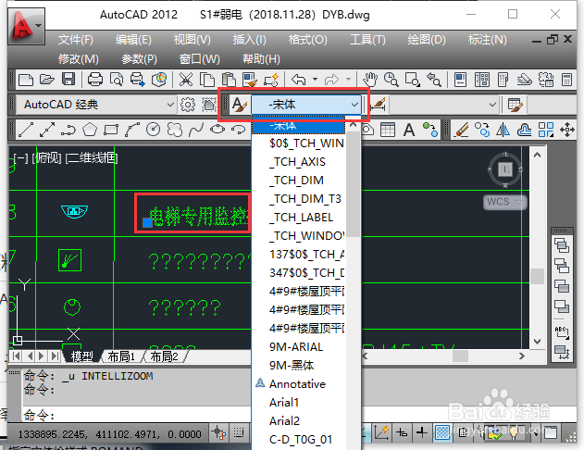Open Plot Preview icon

coord(117,80)
